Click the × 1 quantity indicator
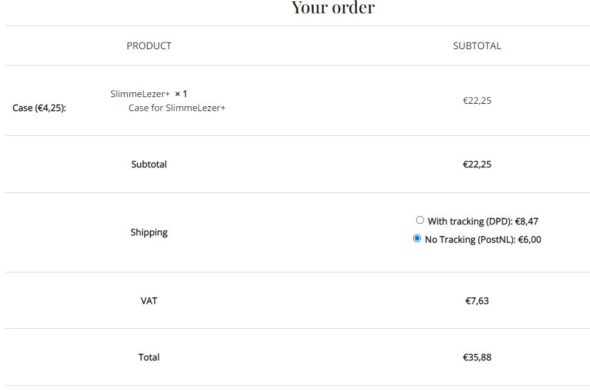The image size is (590, 392). [x=181, y=94]
